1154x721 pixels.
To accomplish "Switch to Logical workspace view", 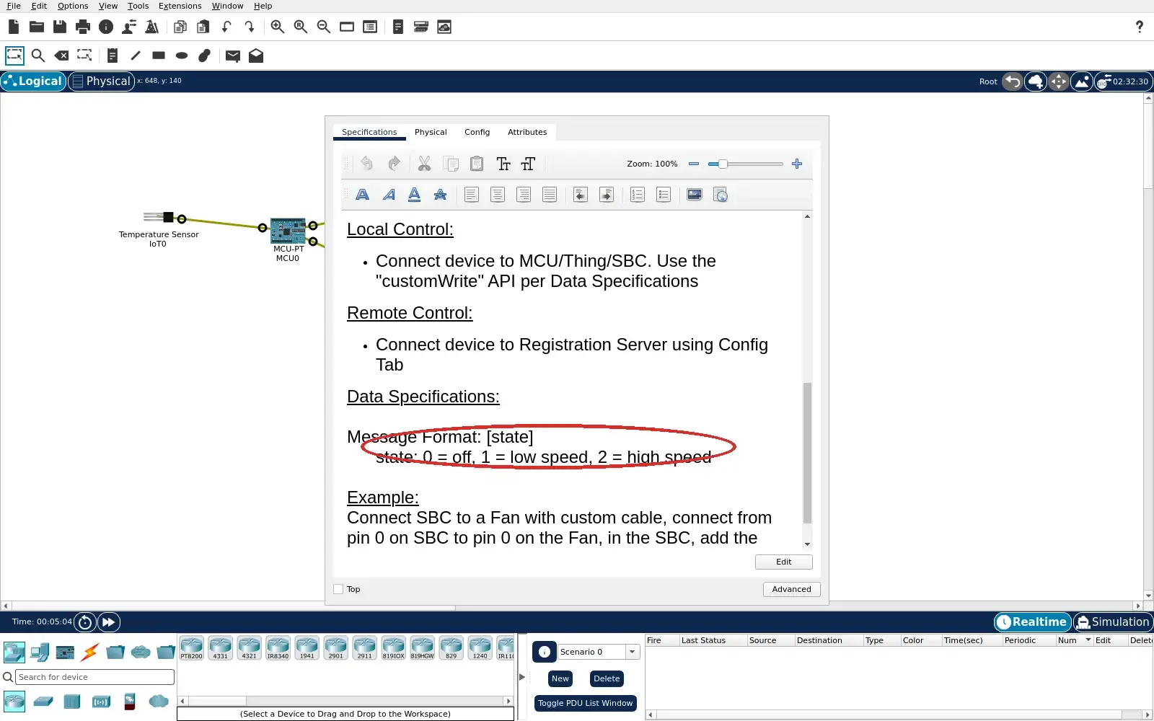I will click(x=33, y=81).
